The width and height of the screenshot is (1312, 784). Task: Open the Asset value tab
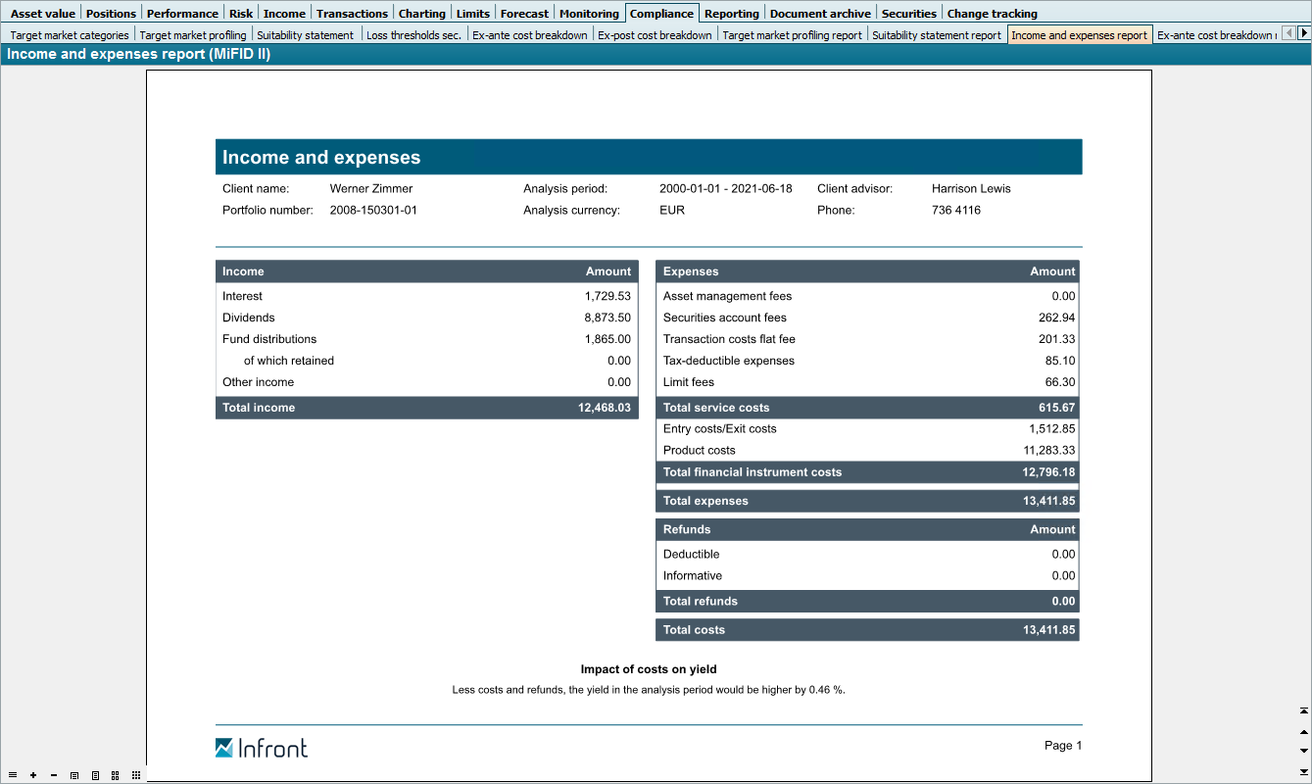click(42, 14)
